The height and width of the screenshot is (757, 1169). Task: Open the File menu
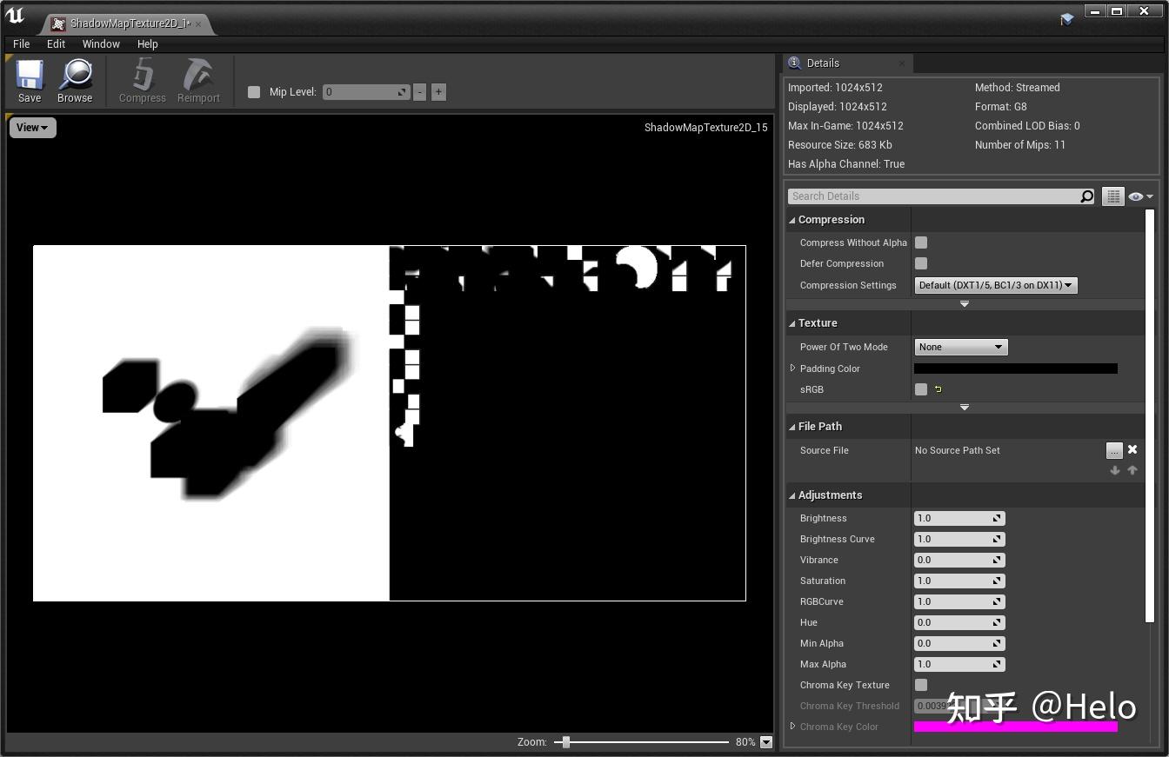point(22,43)
